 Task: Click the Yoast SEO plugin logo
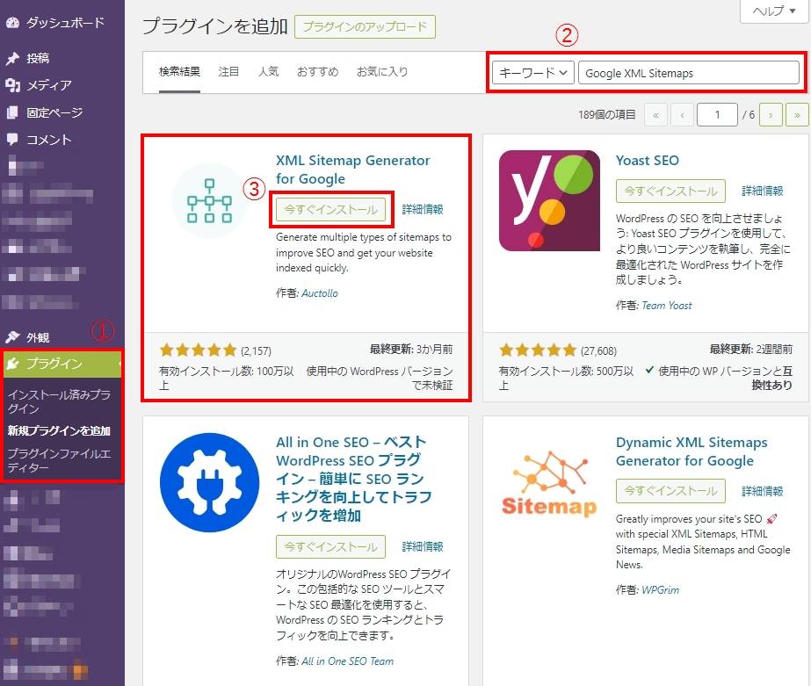549,200
